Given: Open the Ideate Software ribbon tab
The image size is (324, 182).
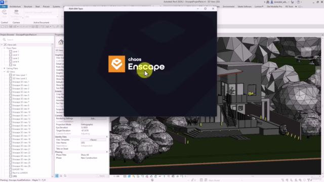Looking at the screenshot, I should click(x=245, y=7).
